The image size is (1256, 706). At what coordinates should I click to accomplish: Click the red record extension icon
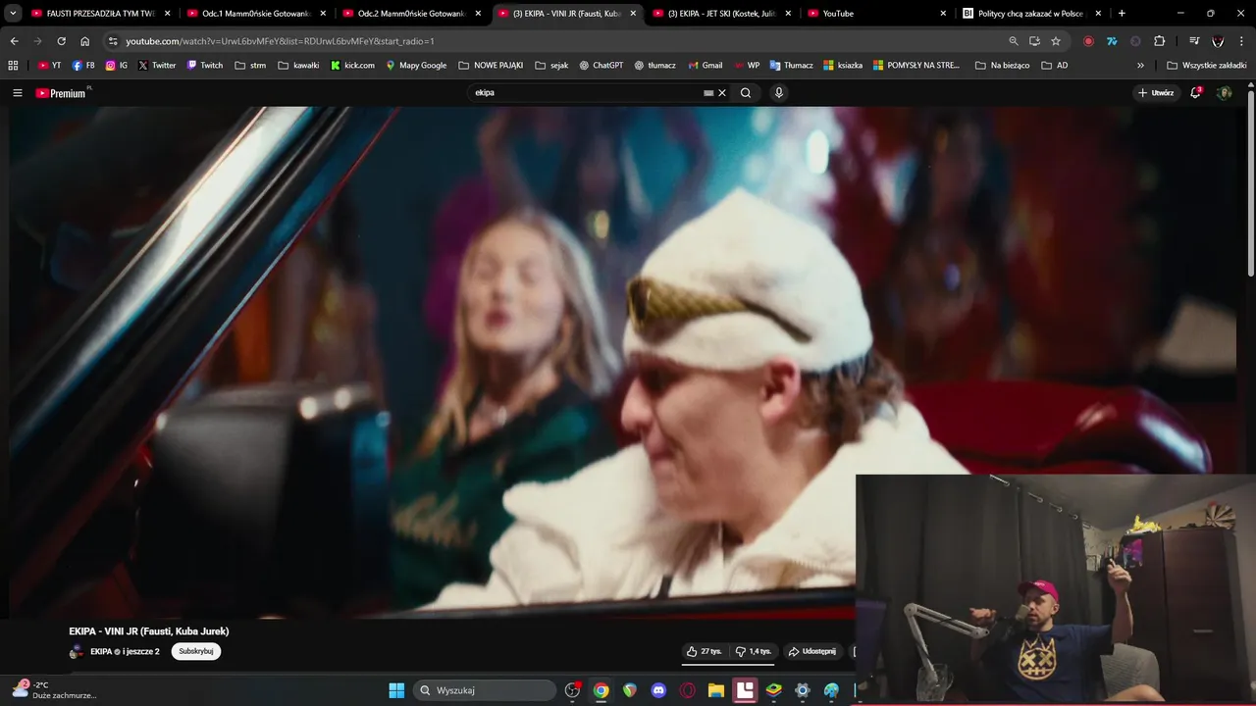(x=1088, y=41)
